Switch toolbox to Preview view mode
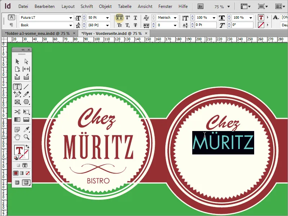 (x=26, y=183)
